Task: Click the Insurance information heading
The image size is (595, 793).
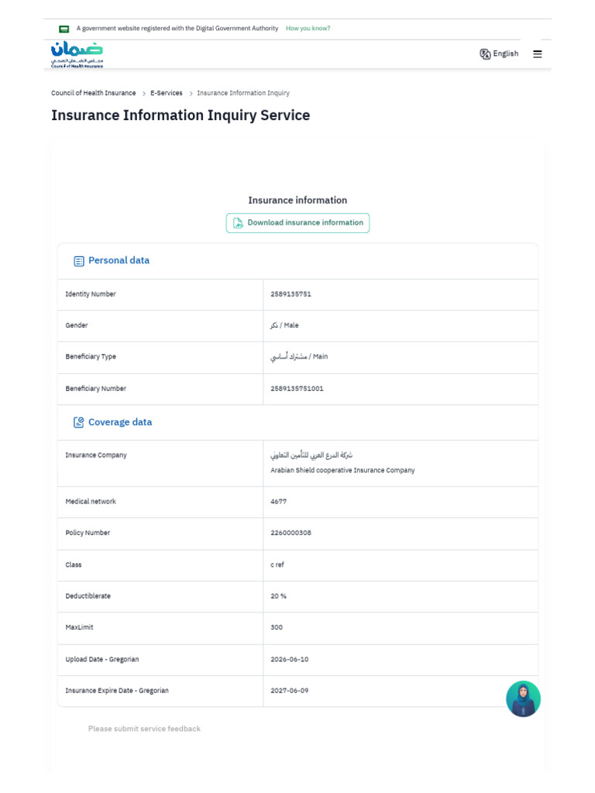Action: click(x=297, y=201)
